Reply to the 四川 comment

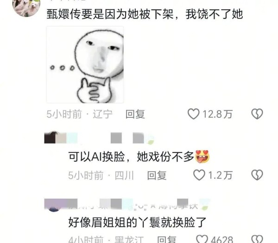click(157, 175)
